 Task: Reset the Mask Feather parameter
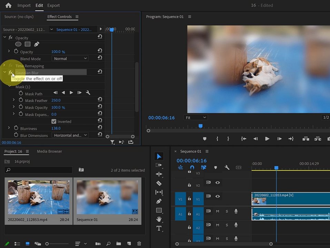tap(100, 99)
